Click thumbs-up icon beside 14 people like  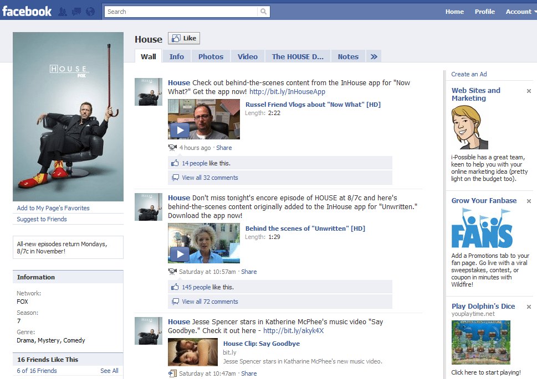(175, 163)
